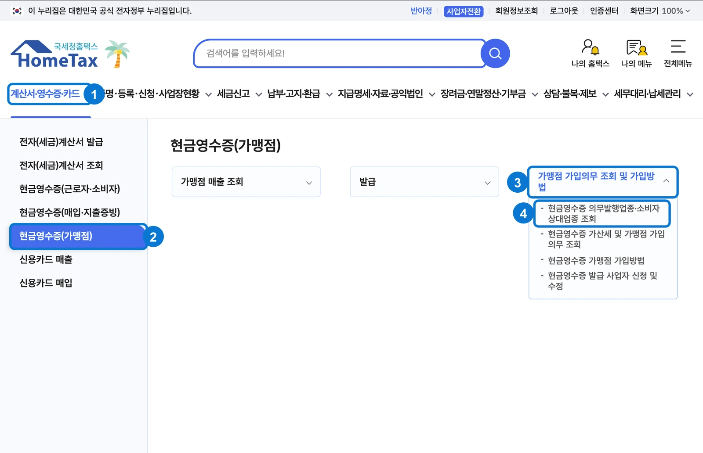Viewport: 703px width, 453px height.
Task: Open the 상담·불복·제보 menu
Action: pos(570,94)
